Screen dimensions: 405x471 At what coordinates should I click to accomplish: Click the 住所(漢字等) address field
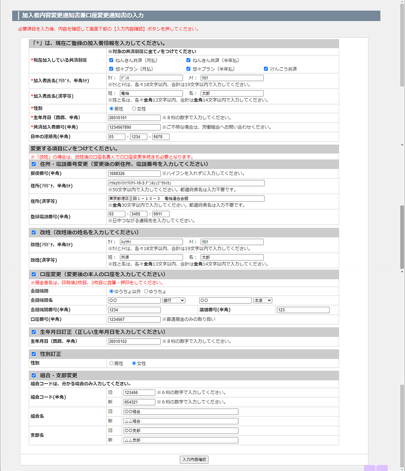pyautogui.click(x=186, y=199)
